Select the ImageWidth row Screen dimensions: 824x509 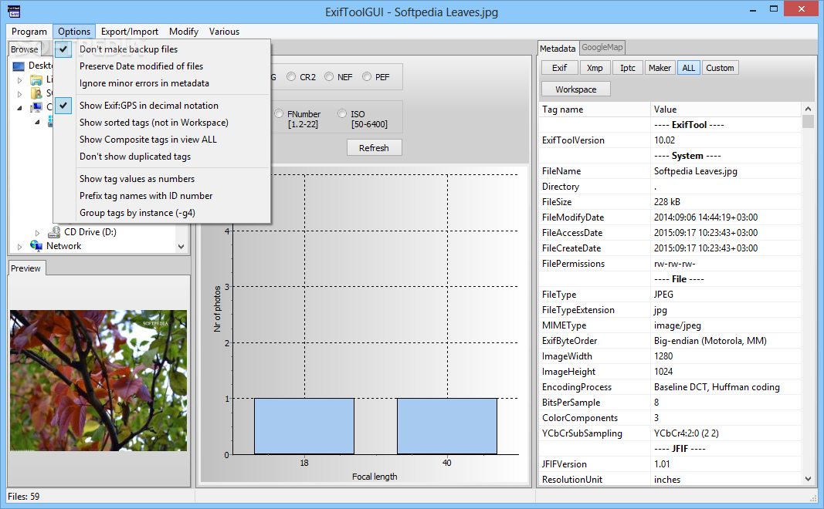click(x=670, y=356)
